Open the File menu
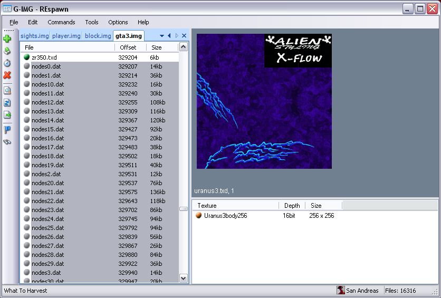 pos(14,22)
